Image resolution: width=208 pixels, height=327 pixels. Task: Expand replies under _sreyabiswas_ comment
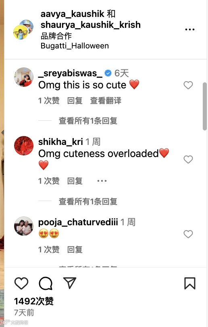tap(88, 121)
